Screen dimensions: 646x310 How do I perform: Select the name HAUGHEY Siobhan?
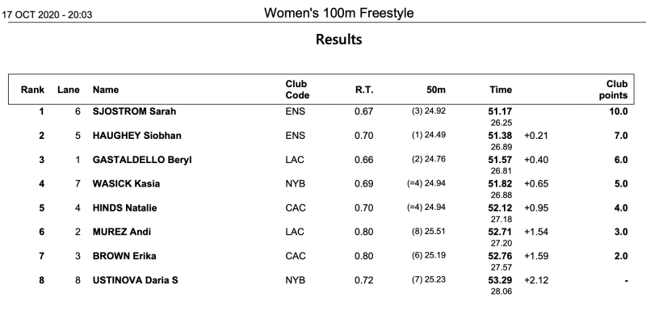[x=136, y=136]
